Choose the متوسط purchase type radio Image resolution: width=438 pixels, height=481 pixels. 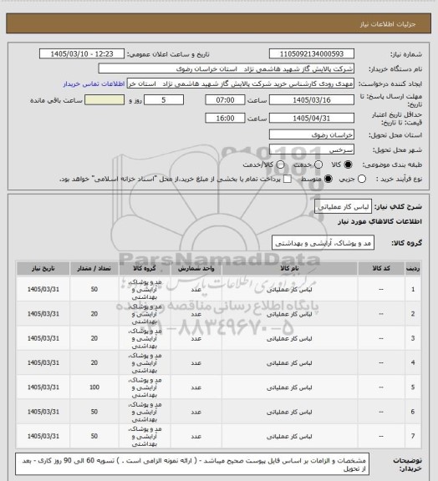pyautogui.click(x=328, y=179)
